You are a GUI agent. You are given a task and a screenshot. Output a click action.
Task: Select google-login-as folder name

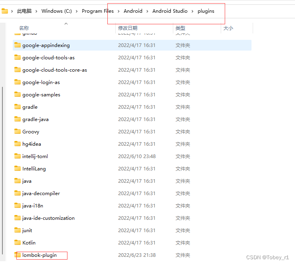41,82
